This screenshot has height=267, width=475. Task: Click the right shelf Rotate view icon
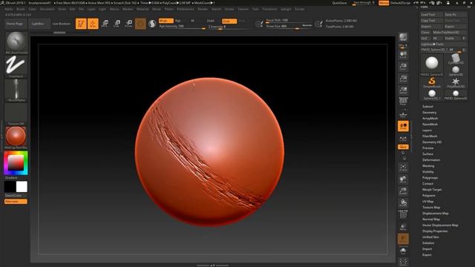point(403,202)
